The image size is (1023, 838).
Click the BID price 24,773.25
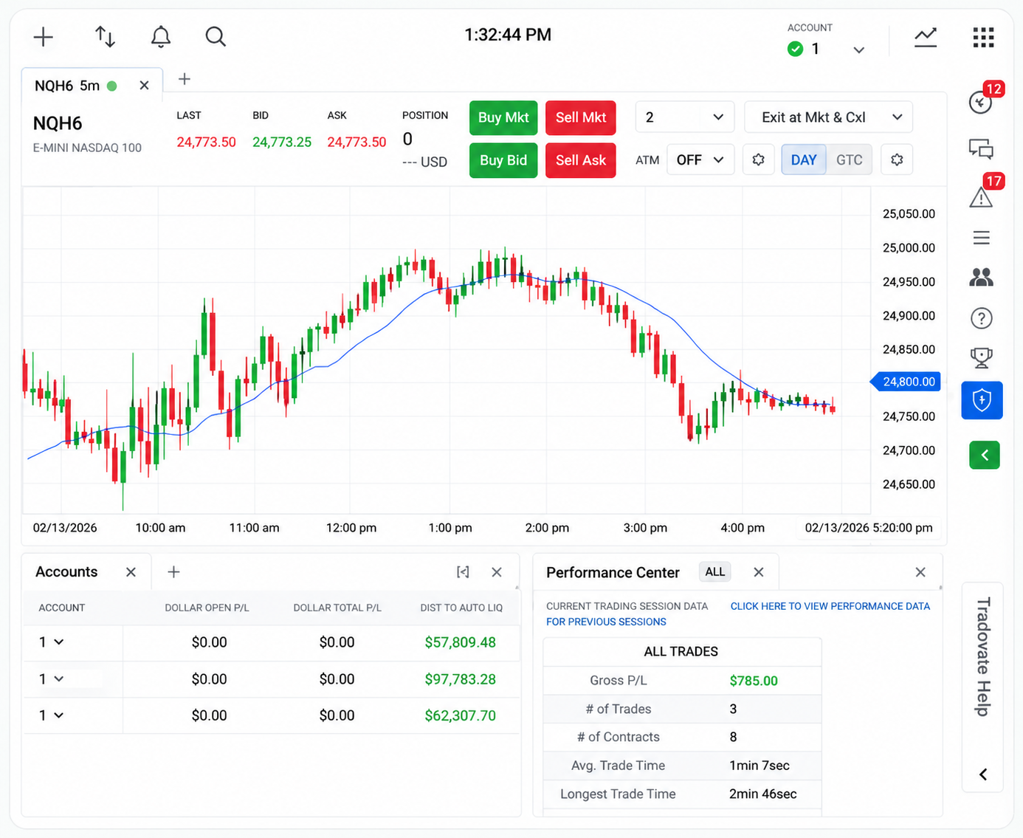(282, 142)
